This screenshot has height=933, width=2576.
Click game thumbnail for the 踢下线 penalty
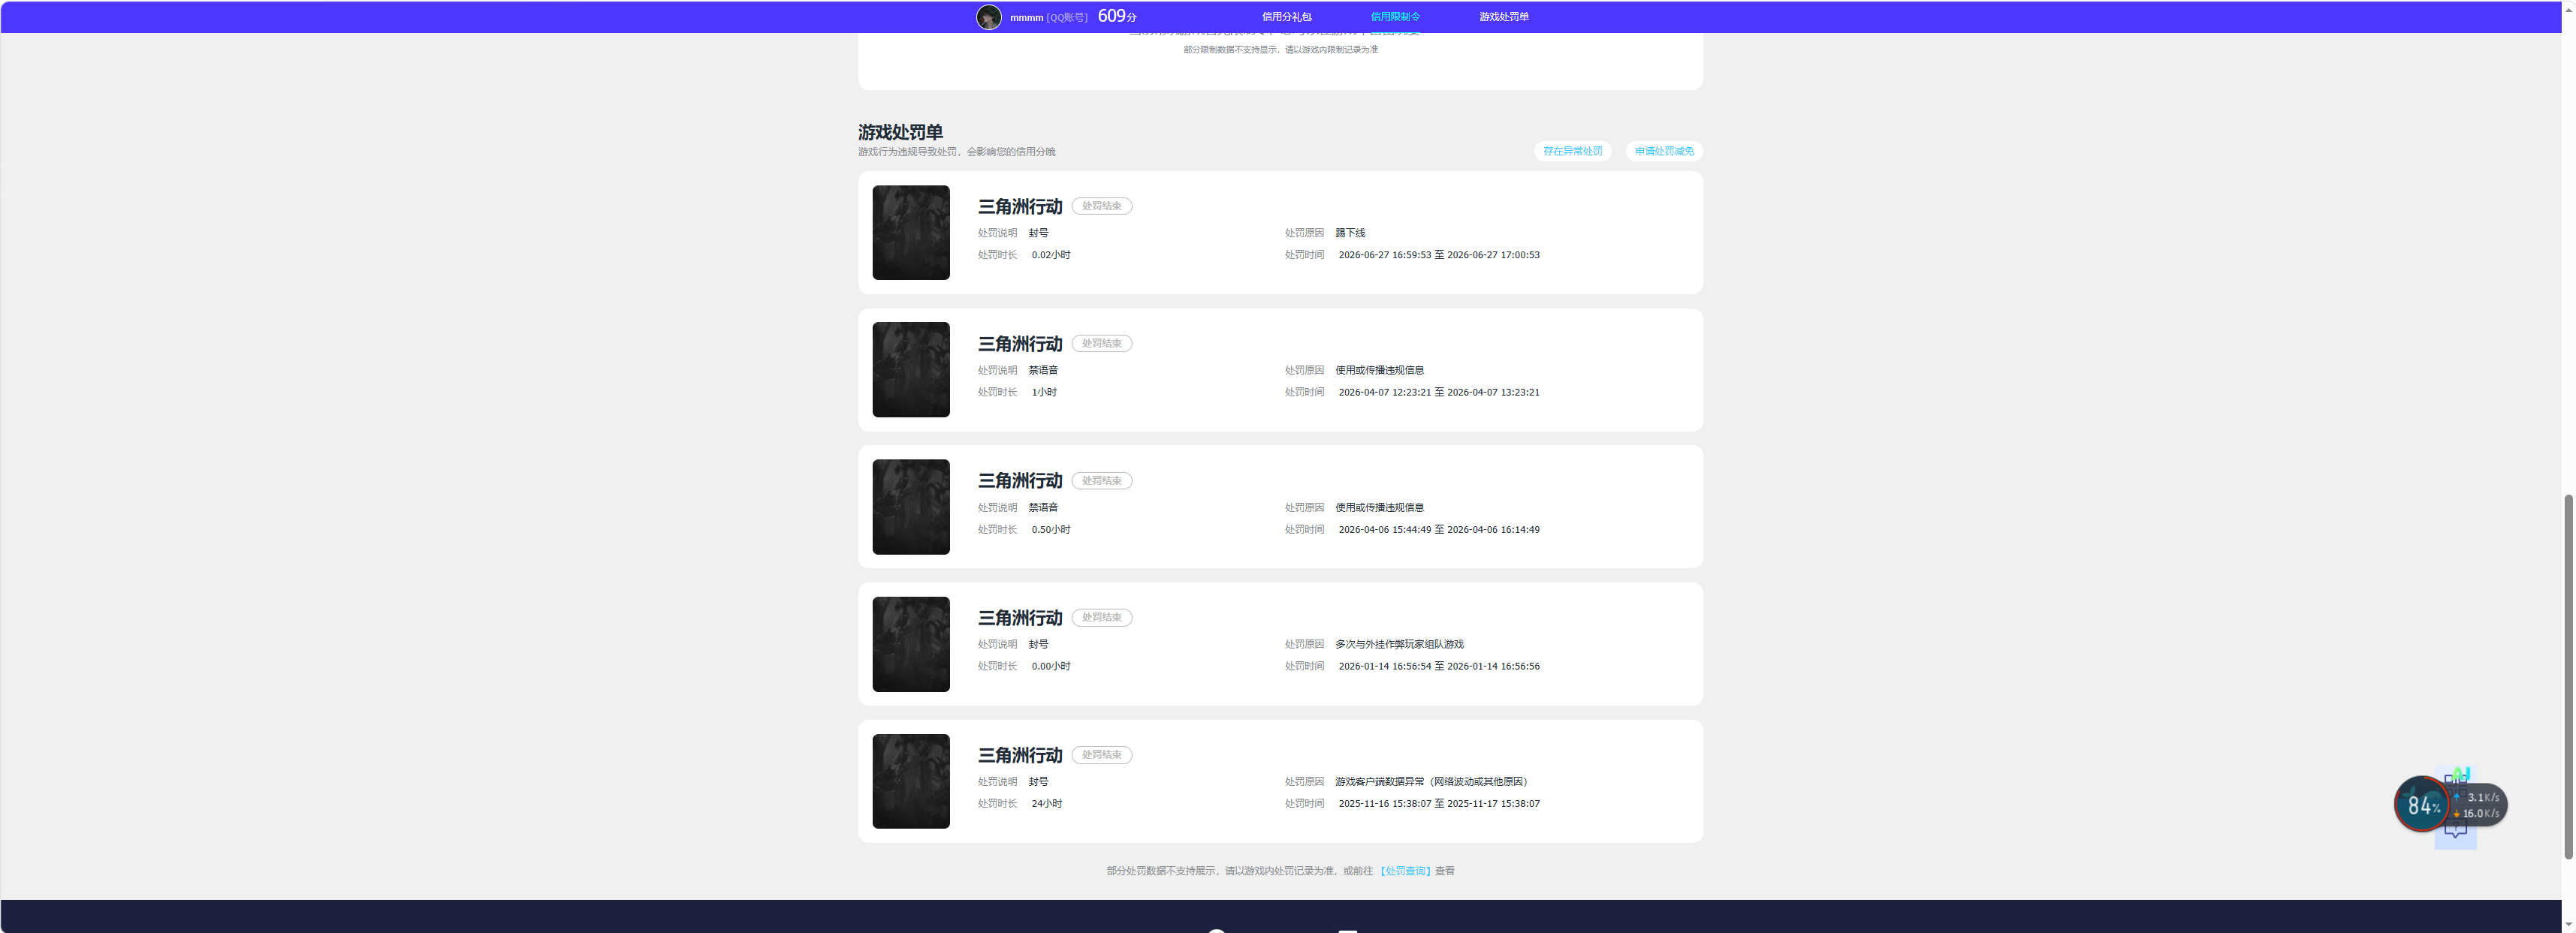pos(911,233)
